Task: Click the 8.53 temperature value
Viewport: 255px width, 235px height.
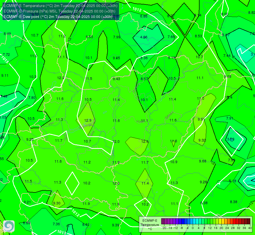Action: [198, 36]
